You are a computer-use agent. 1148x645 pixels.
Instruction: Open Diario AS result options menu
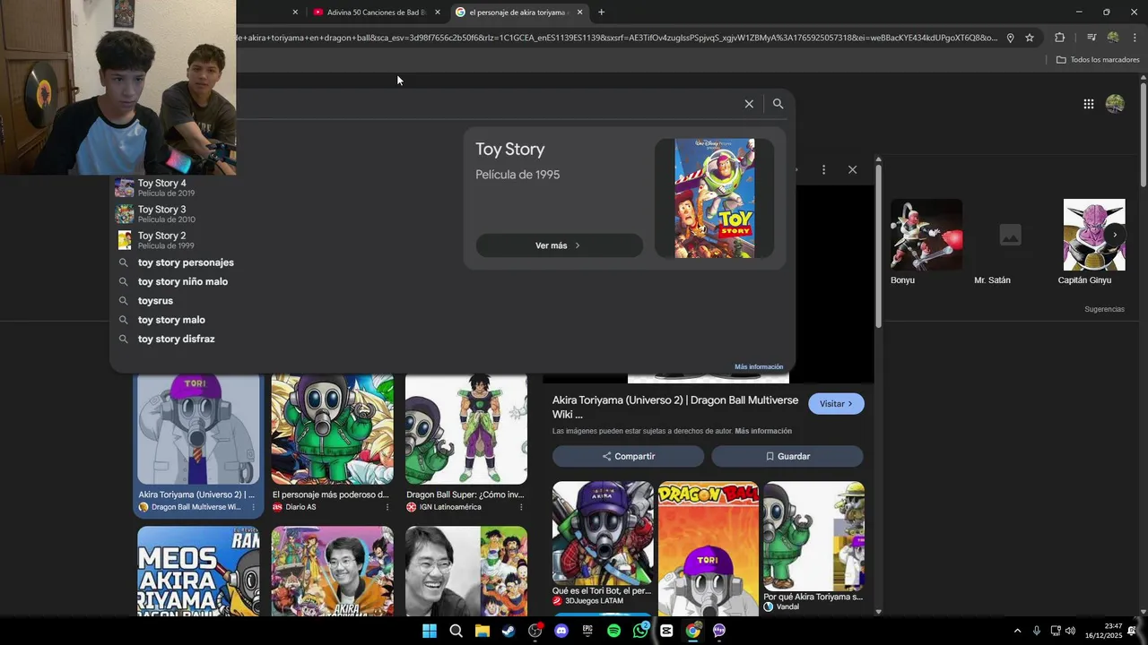pos(387,507)
